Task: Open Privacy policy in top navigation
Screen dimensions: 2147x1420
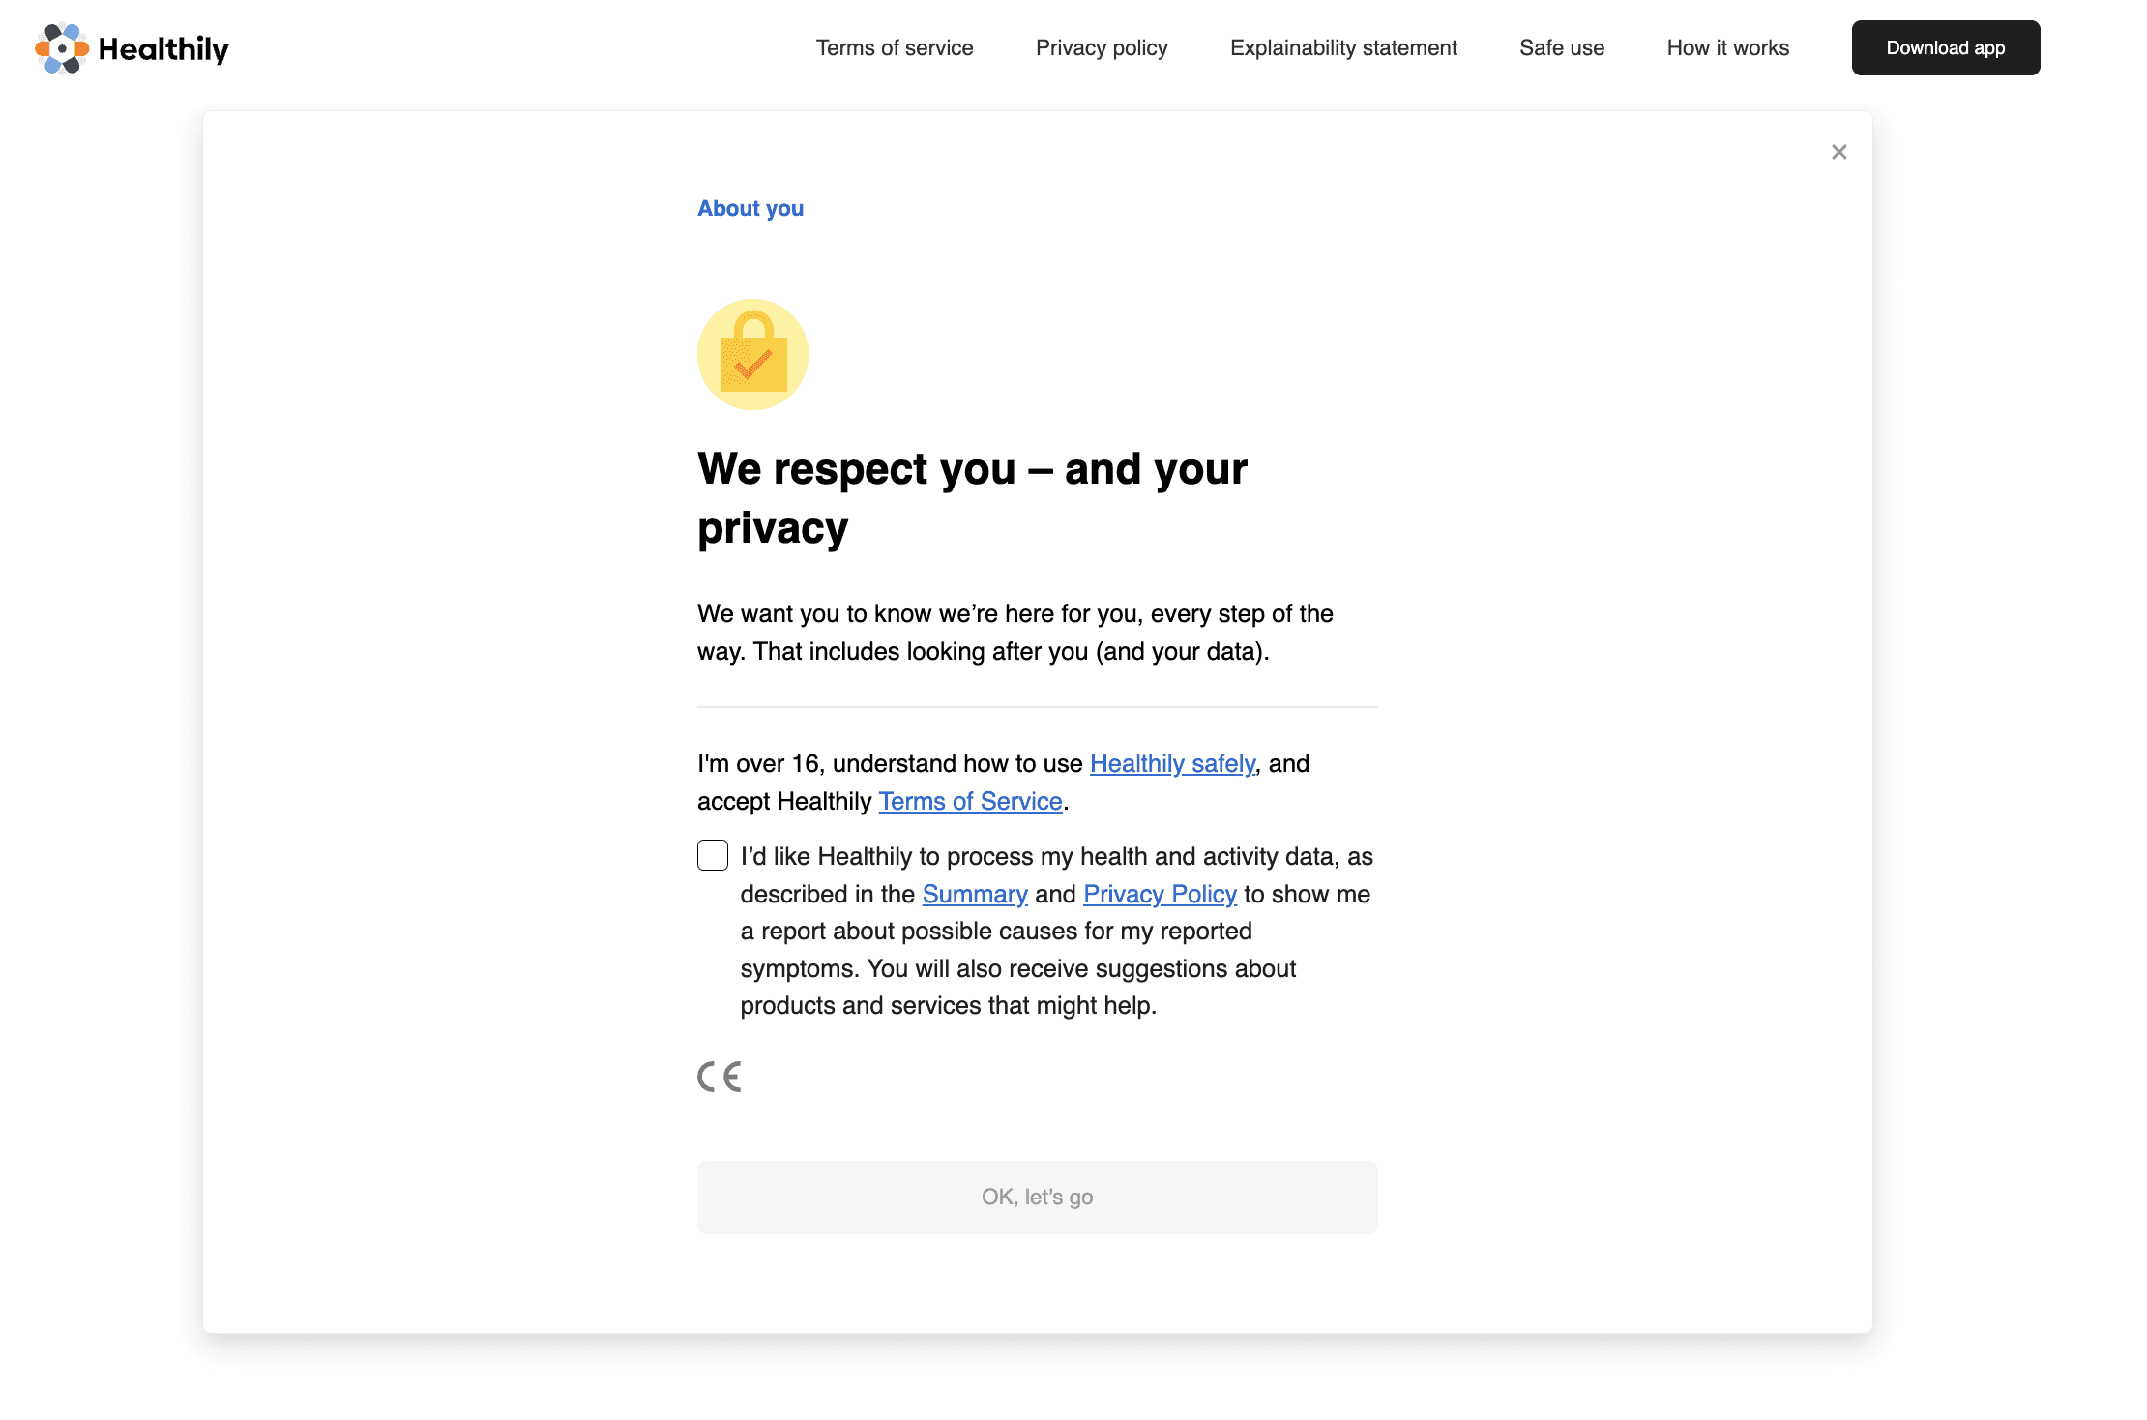Action: [1102, 48]
